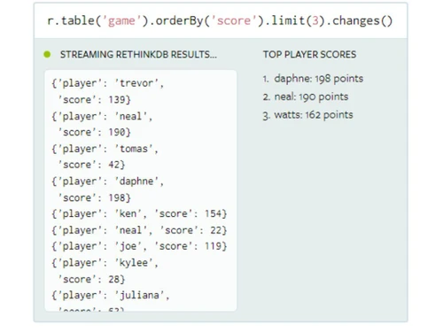Image resolution: width=443 pixels, height=332 pixels.
Task: Select the 'STREAMING RETHINKDB RESULTS...' heading
Action: [138, 55]
